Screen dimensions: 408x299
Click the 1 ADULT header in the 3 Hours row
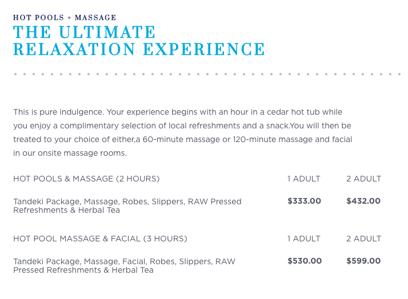(304, 239)
